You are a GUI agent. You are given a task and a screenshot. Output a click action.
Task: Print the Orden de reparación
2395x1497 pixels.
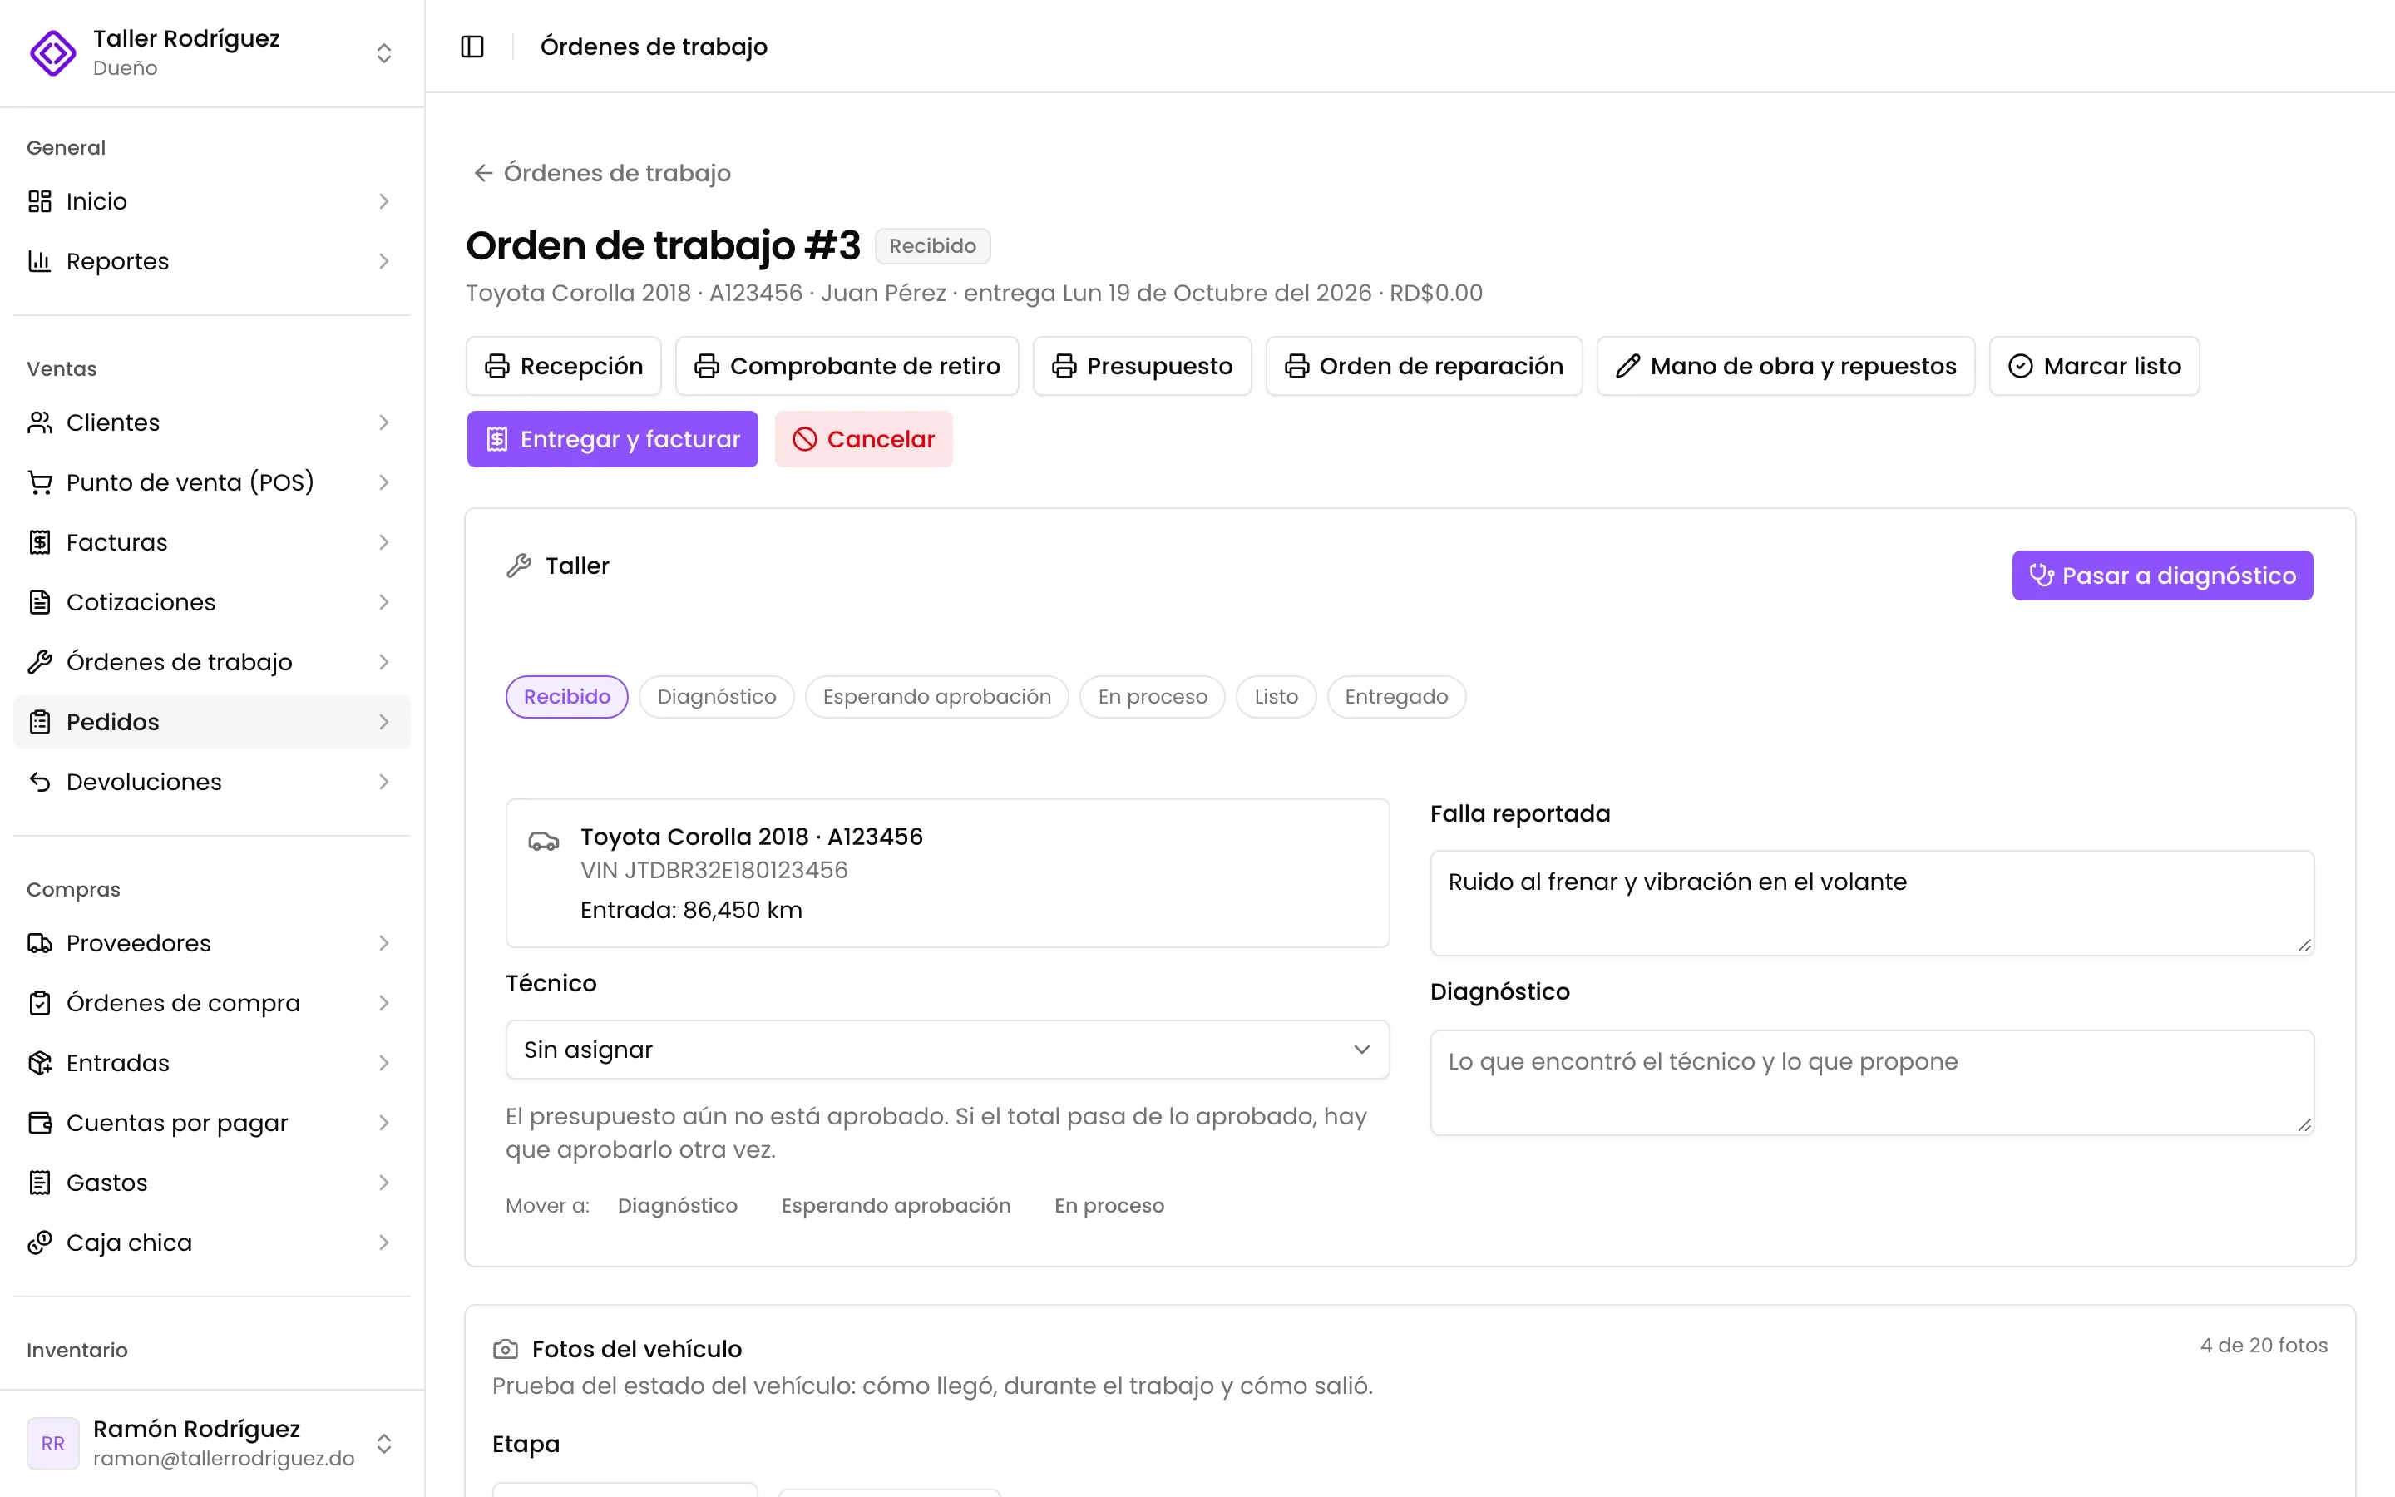point(1425,366)
